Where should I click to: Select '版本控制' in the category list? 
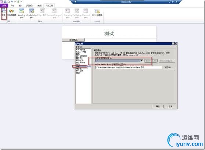coord(80,71)
